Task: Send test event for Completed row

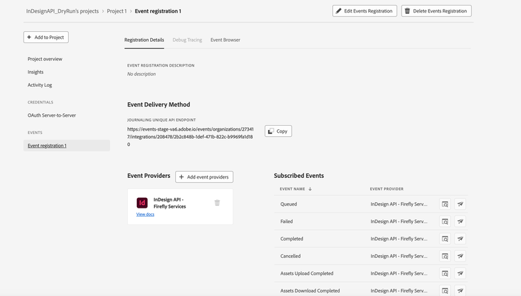Action: tap(460, 238)
